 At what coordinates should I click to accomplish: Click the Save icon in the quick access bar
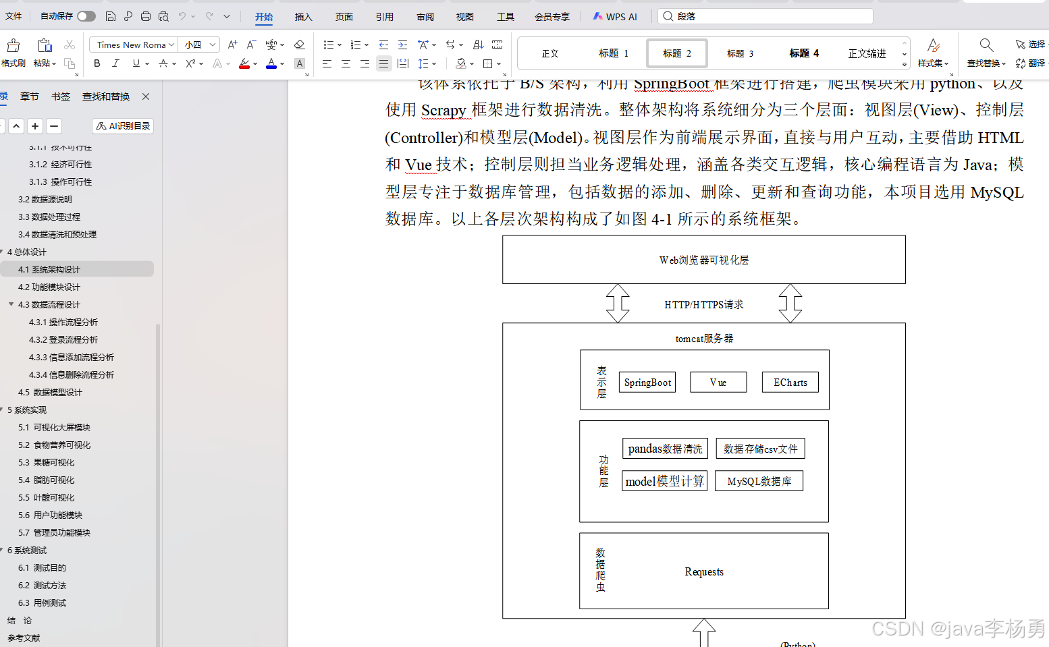pyautogui.click(x=111, y=16)
